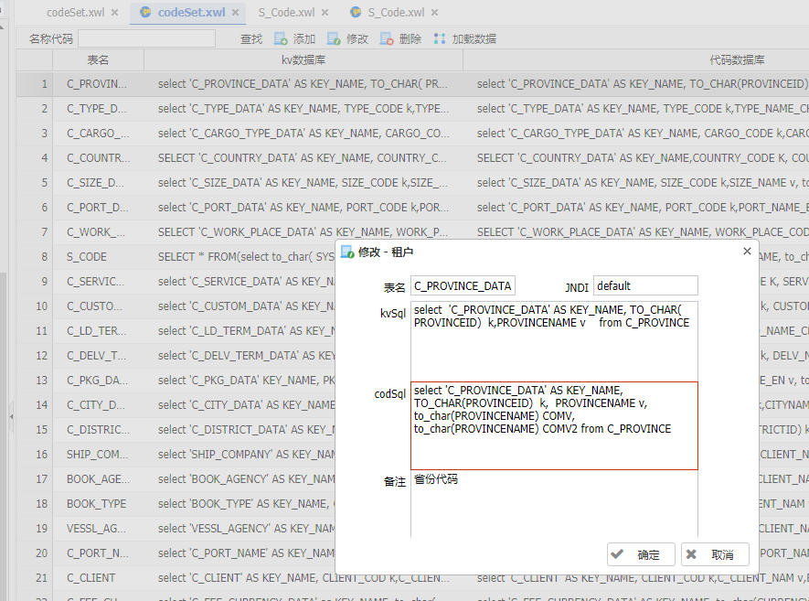The width and height of the screenshot is (809, 601).
Task: Select the S_CODE row in grid
Action: click(x=176, y=257)
